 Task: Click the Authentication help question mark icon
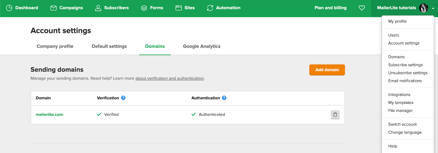[224, 98]
